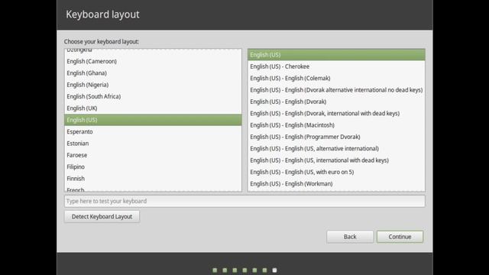Image resolution: width=489 pixels, height=275 pixels.
Task: Click the Continue button
Action: pos(400,237)
